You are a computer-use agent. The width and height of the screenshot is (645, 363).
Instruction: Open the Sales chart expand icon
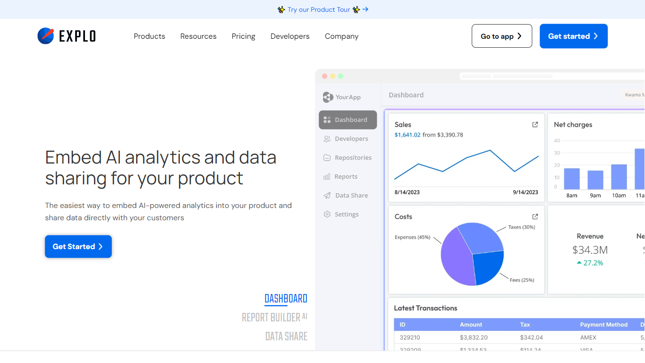535,125
